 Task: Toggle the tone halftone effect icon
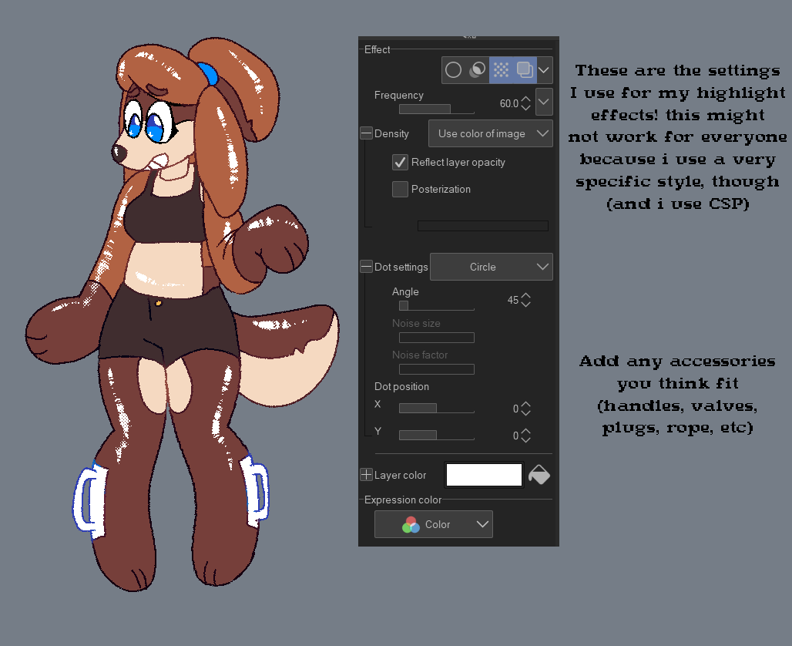[x=501, y=69]
